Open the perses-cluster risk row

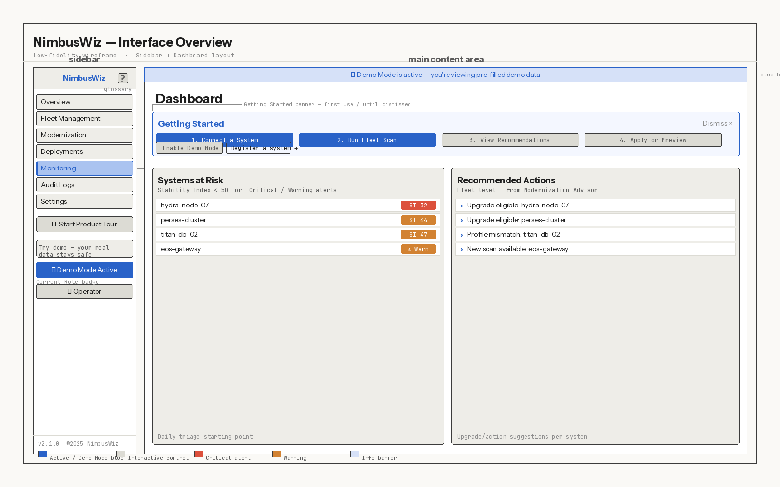[298, 220]
